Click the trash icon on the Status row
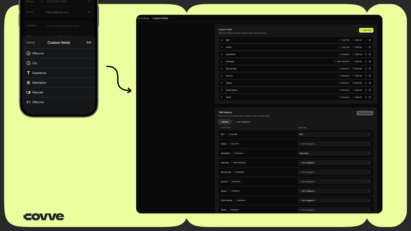 pos(370,83)
